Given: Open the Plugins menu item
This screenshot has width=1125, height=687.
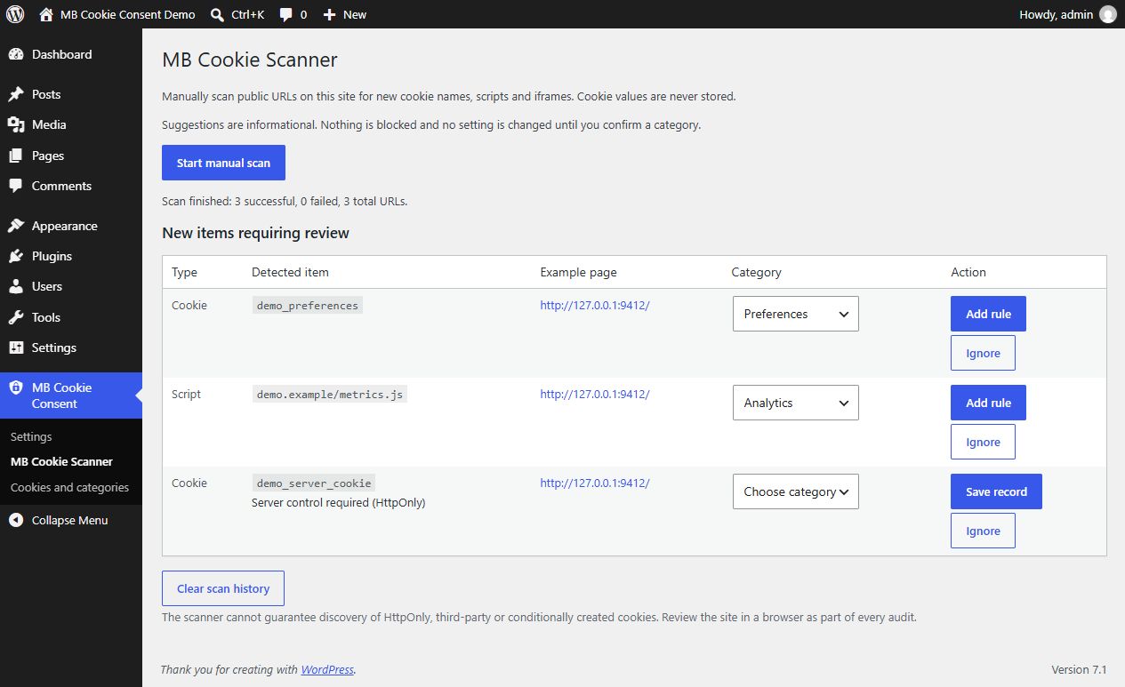Looking at the screenshot, I should tap(71, 256).
